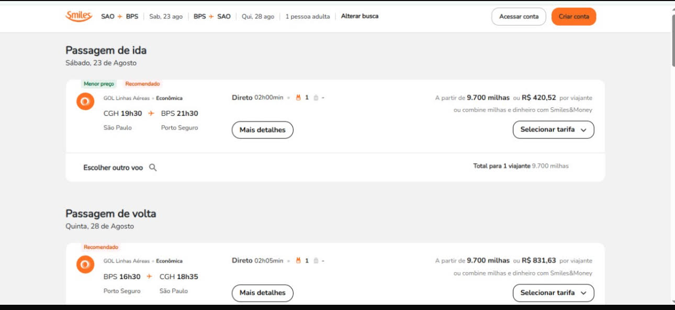
Task: Click the search magnifier next to Escolher outro voo
Action: [153, 168]
